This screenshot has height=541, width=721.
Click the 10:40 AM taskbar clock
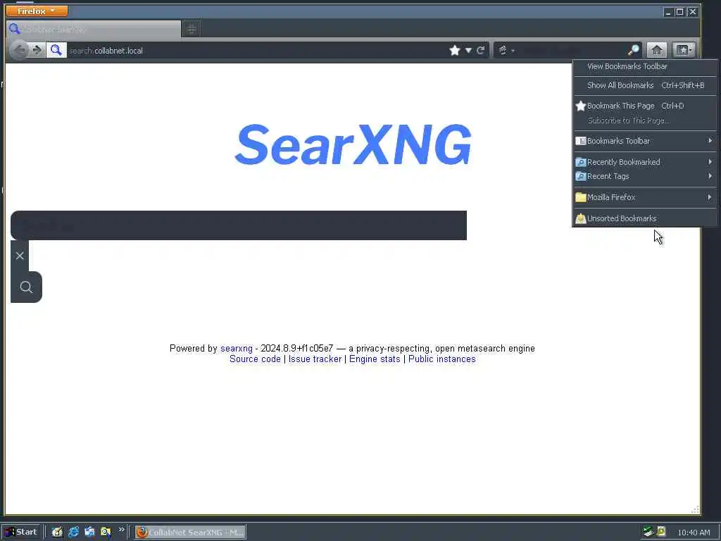tap(694, 533)
